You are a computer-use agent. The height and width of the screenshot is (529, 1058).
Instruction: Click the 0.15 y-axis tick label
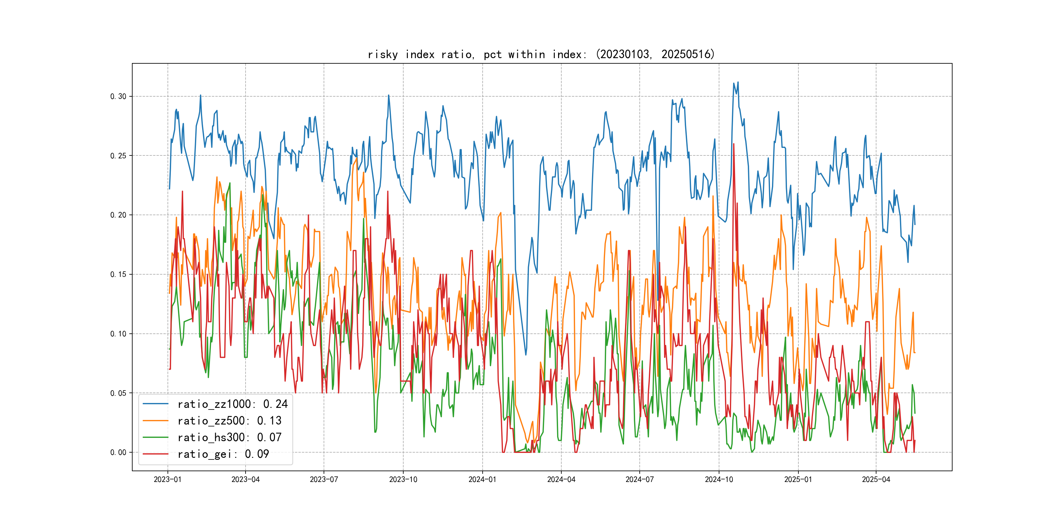pyautogui.click(x=118, y=274)
